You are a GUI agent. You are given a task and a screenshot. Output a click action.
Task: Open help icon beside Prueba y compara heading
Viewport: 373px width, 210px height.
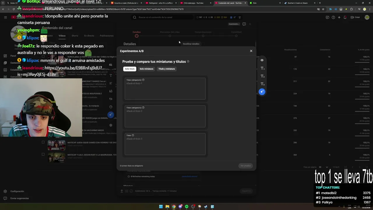coord(188,62)
